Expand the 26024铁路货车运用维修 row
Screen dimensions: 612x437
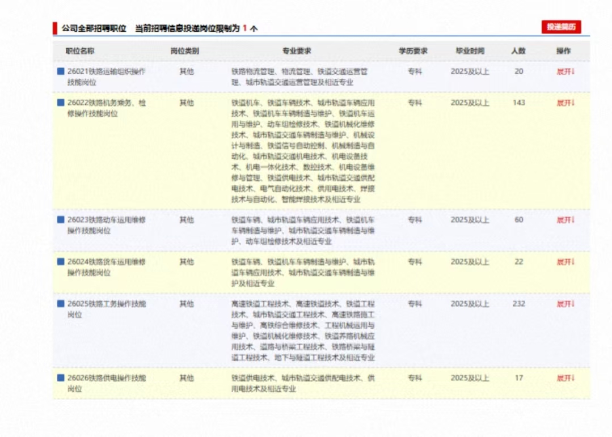(x=565, y=262)
